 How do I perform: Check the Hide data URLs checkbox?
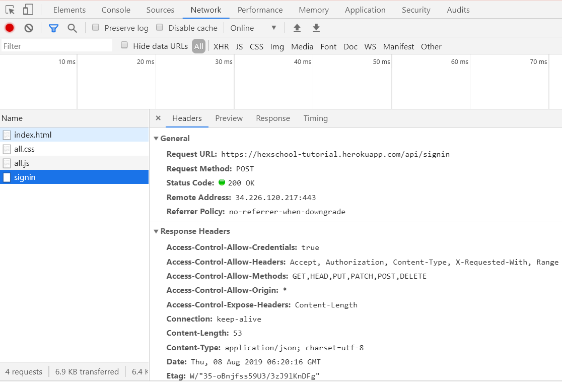click(124, 45)
